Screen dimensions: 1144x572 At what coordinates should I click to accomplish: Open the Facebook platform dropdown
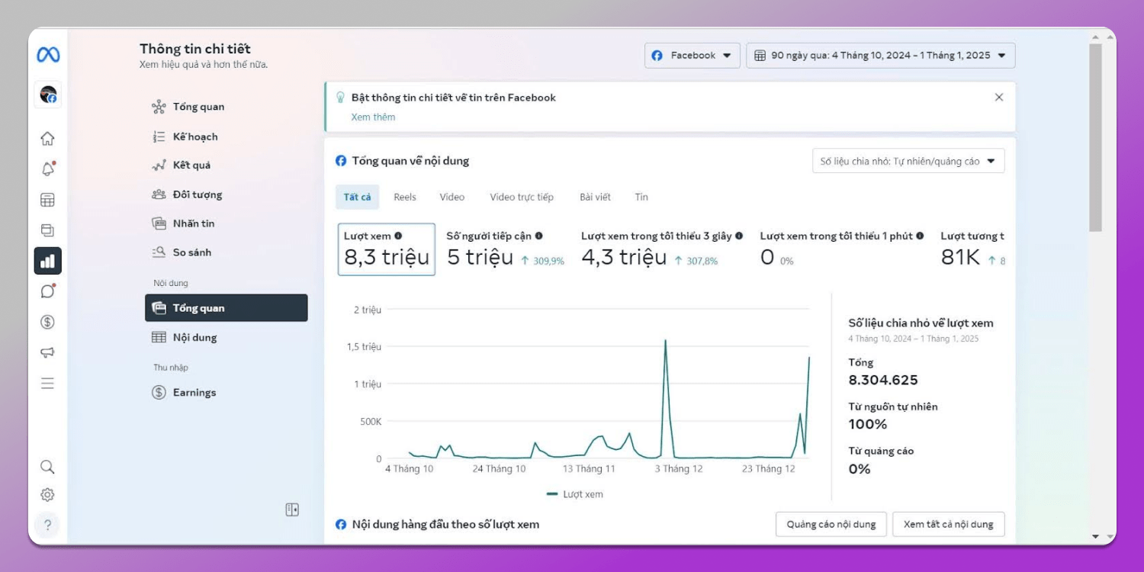tap(692, 56)
